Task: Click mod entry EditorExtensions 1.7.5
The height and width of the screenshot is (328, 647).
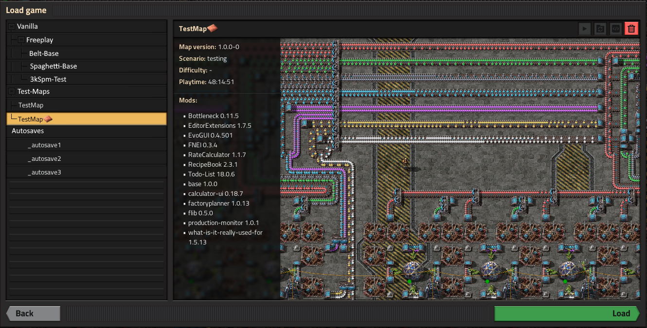Action: [220, 125]
